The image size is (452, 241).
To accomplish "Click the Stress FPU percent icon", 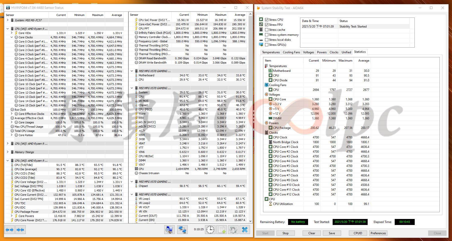I will pyautogui.click(x=261, y=25).
